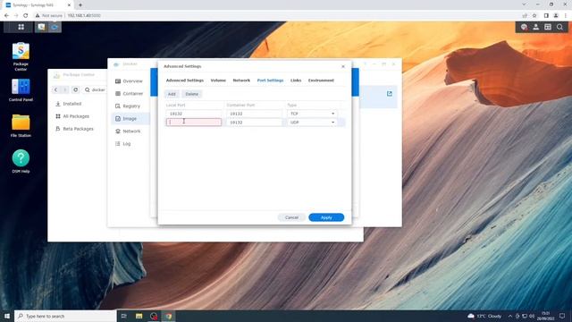Screen dimensions: 572x322
Task: Open the Chrome tab search chevron
Action: pyautogui.click(x=524, y=4)
